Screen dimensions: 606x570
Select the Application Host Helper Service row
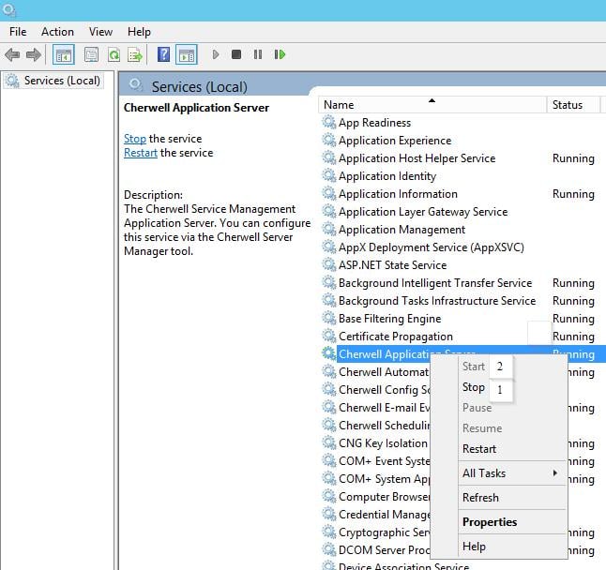click(x=463, y=157)
